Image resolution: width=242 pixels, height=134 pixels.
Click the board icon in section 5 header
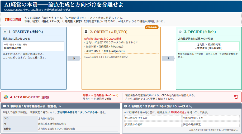click(4, 106)
